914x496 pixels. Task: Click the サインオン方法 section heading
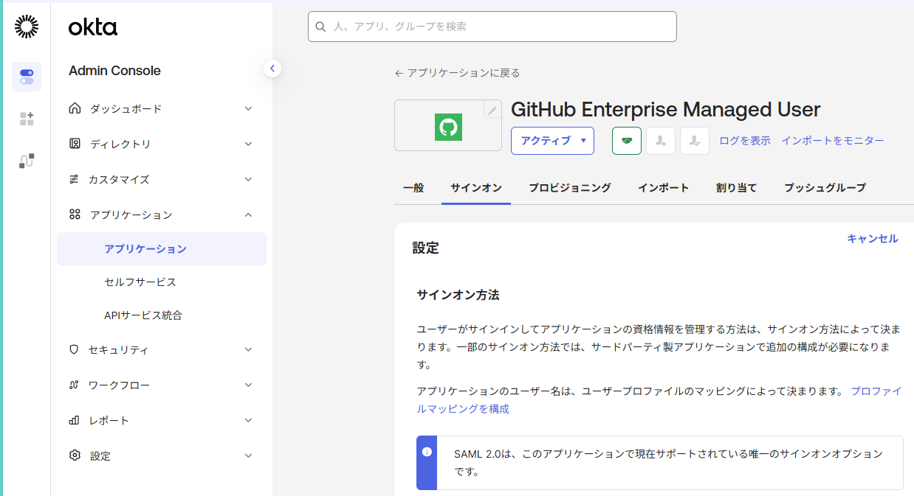coord(458,295)
